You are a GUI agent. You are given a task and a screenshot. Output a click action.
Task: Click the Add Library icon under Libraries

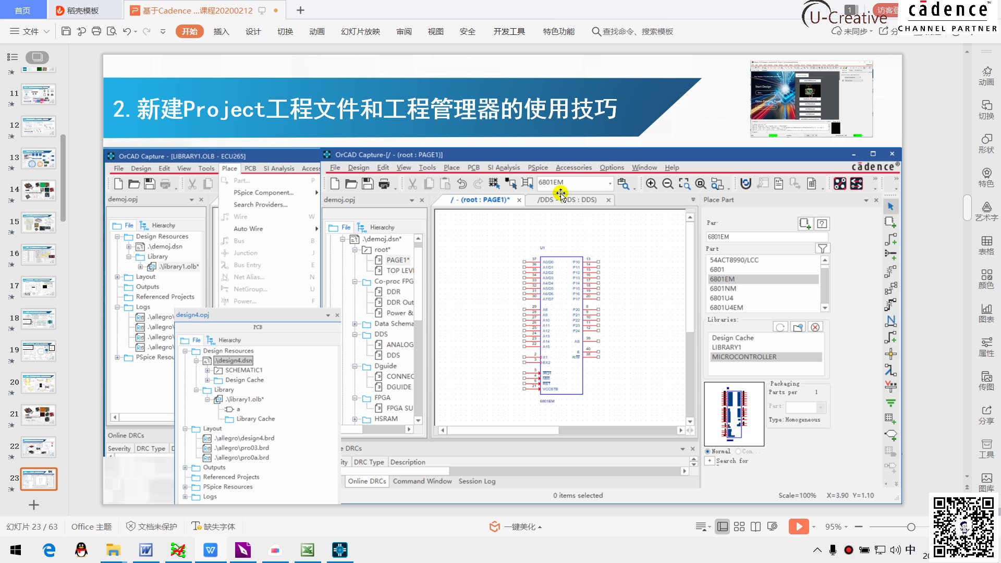point(797,326)
